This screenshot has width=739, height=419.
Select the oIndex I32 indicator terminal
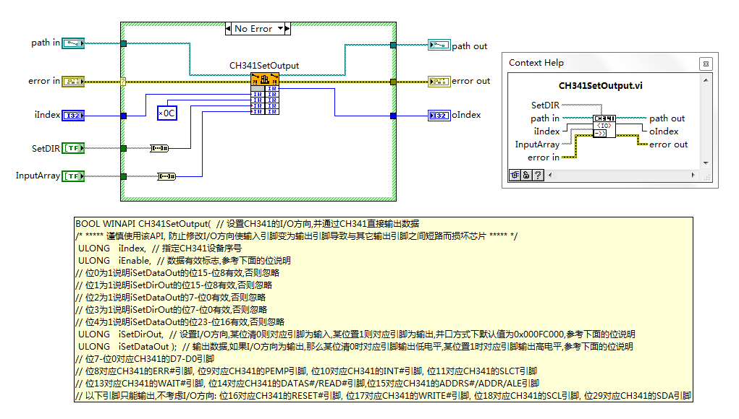(439, 115)
